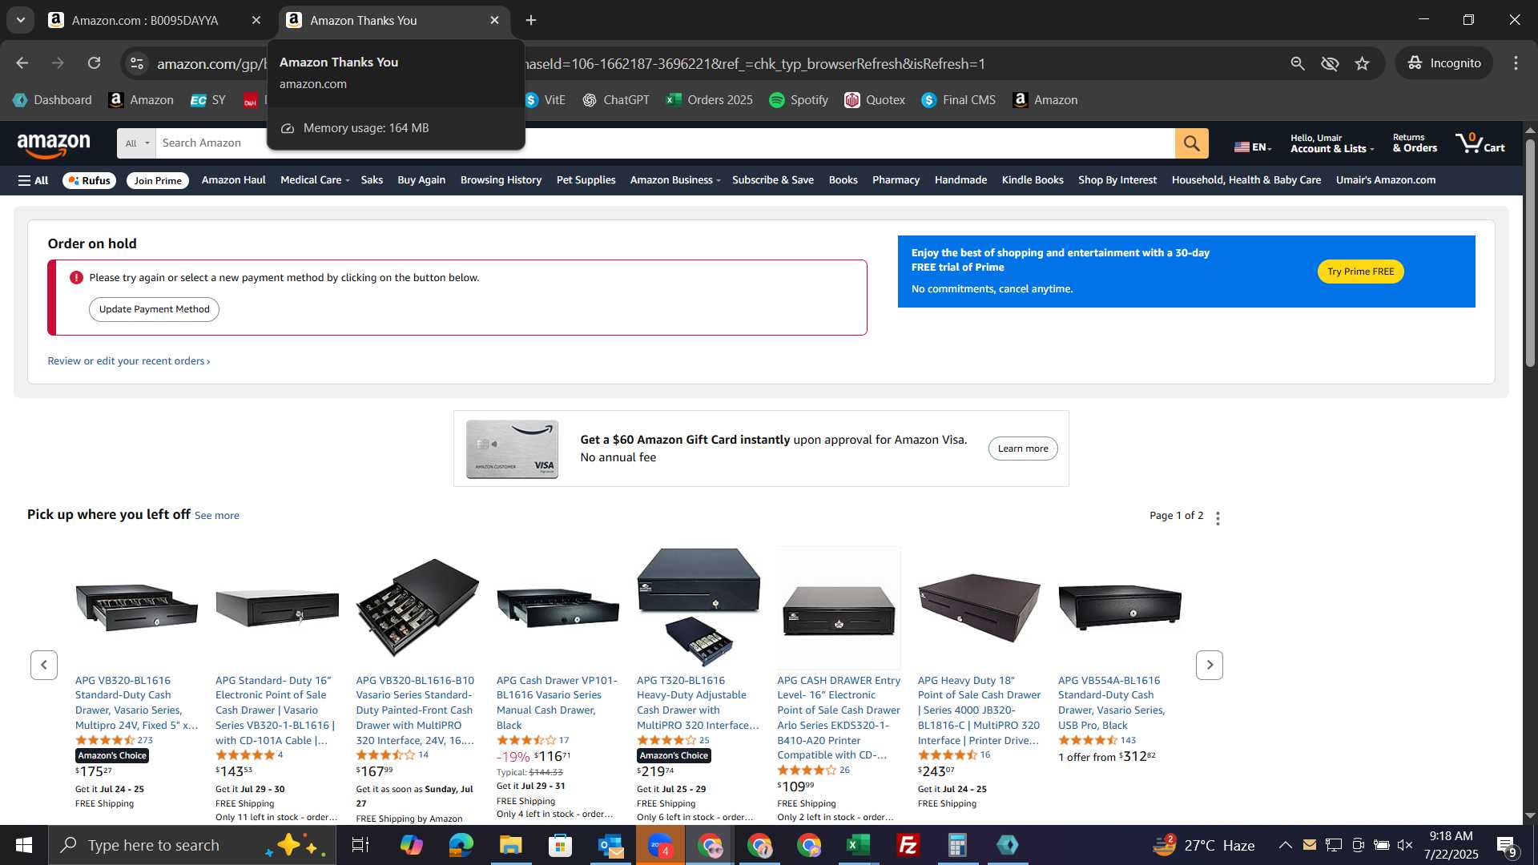Click the Amazon logo in header
This screenshot has width=1538, height=865.
(x=54, y=145)
